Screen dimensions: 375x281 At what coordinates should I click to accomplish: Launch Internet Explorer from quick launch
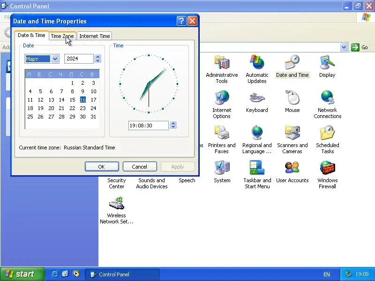point(54,274)
